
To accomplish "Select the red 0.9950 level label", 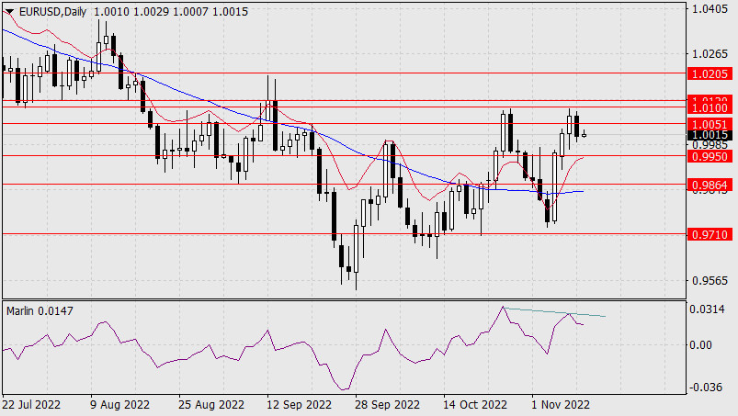I will [x=709, y=157].
